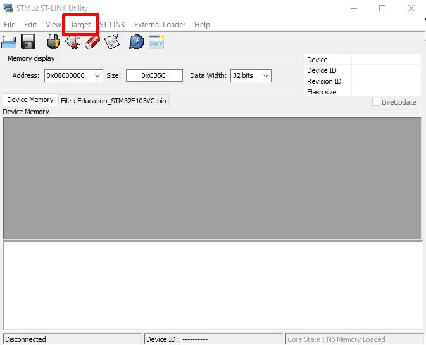426x345 pixels.
Task: Click the ST-LINK firmware update globe icon
Action: click(136, 42)
